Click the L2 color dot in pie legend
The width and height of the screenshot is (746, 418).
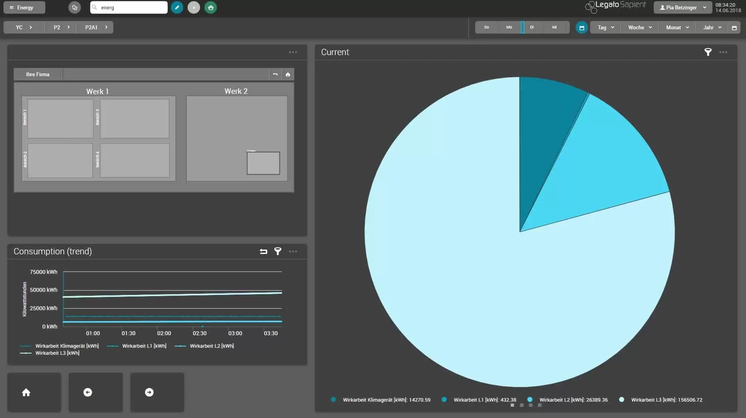point(530,400)
